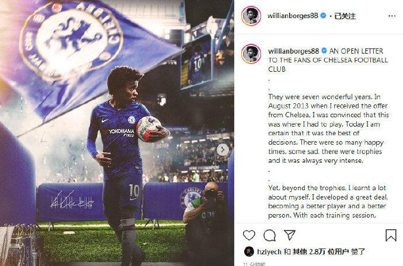Open willianborges88 avatar in post header

click(x=251, y=16)
